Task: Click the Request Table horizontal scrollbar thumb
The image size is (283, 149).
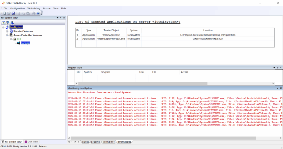Action: (143, 84)
